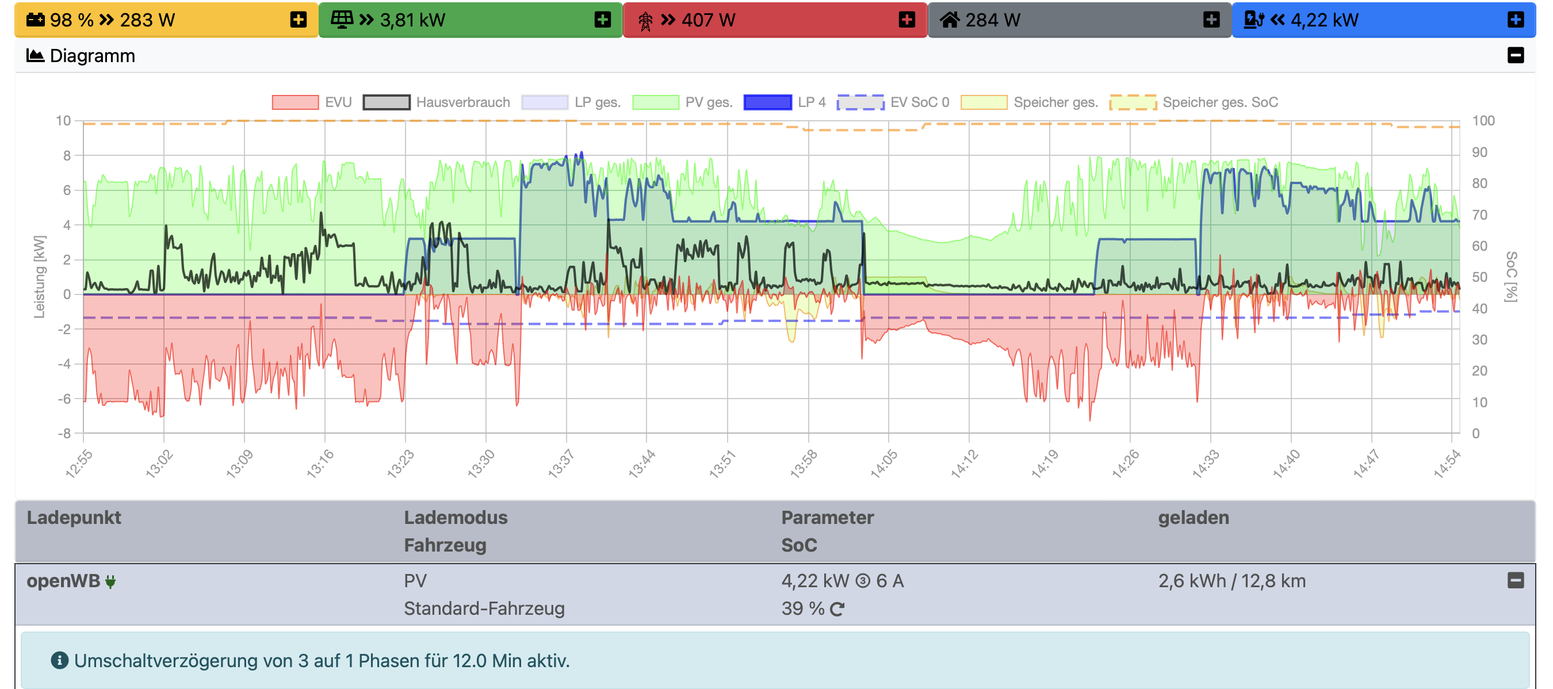This screenshot has width=1553, height=689.
Task: Hide Hausverbrauch series via legend
Action: click(387, 102)
